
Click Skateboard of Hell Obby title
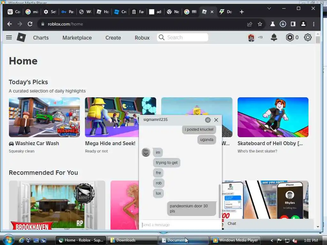pyautogui.click(x=270, y=143)
